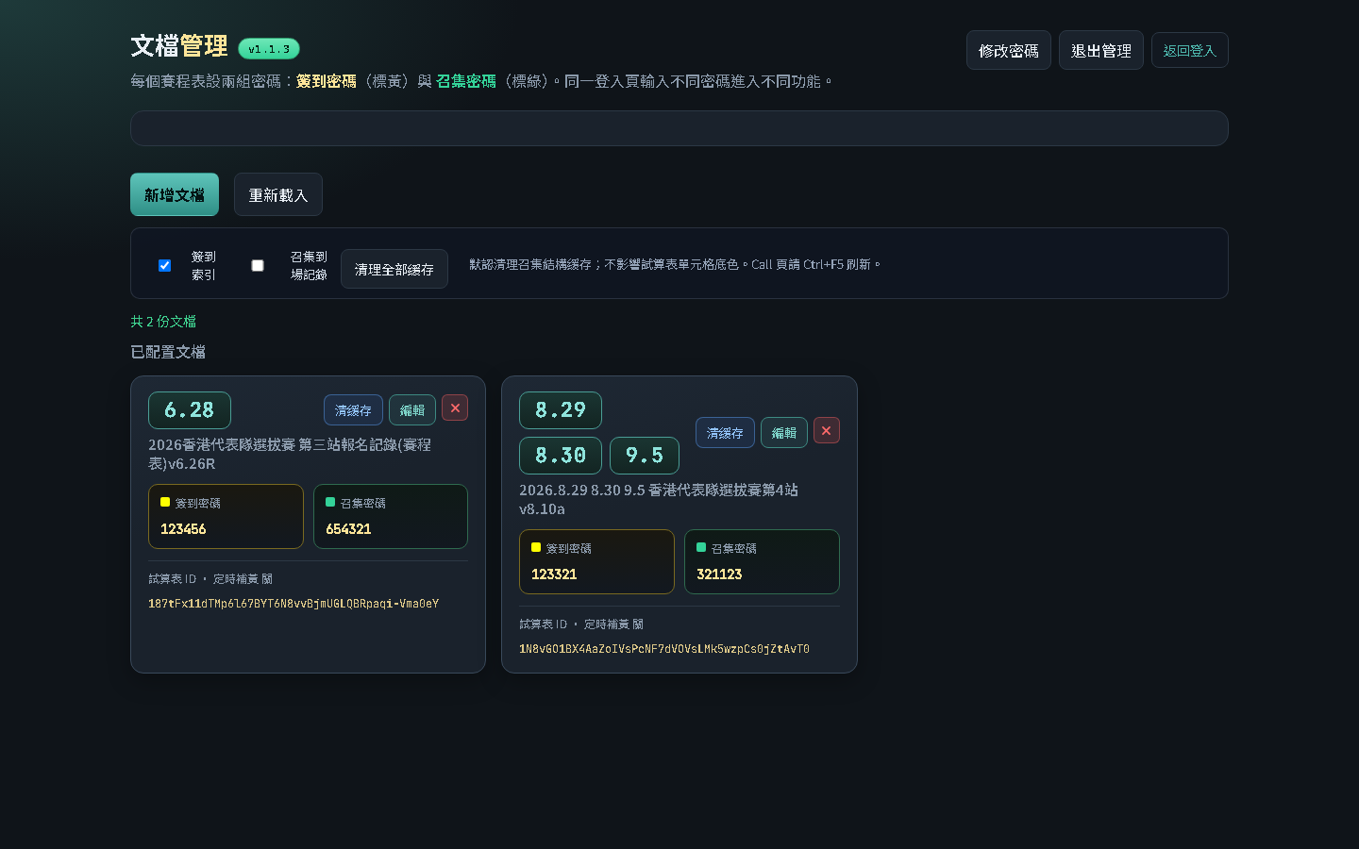Enable the 召集到場記錄 checkbox
Screen dimensions: 1359x849
pos(257,265)
